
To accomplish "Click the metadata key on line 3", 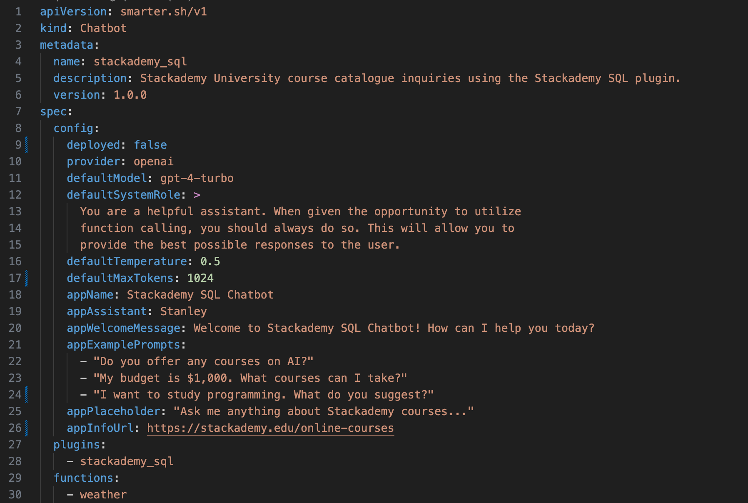I will click(x=67, y=45).
